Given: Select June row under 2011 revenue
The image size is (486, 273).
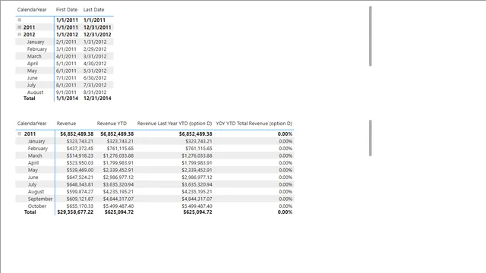Looking at the screenshot, I should pos(155,177).
